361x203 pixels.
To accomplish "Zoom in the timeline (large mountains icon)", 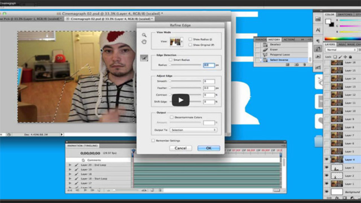I will (x=144, y=190).
